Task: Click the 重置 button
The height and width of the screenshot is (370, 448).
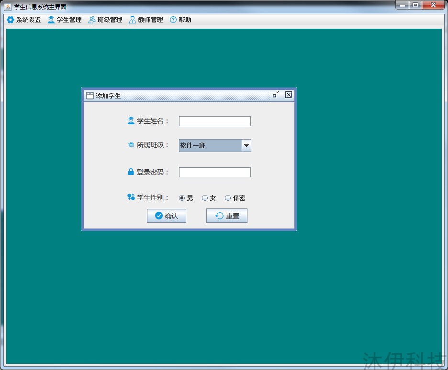Action: coord(227,216)
